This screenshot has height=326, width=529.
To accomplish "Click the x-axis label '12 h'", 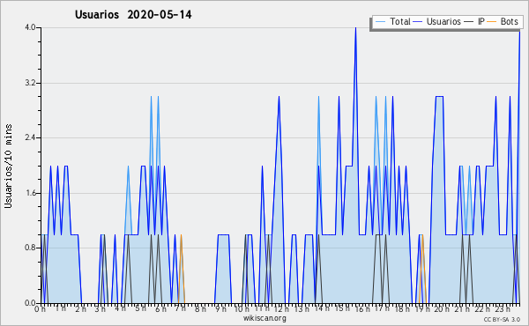I will [281, 309].
